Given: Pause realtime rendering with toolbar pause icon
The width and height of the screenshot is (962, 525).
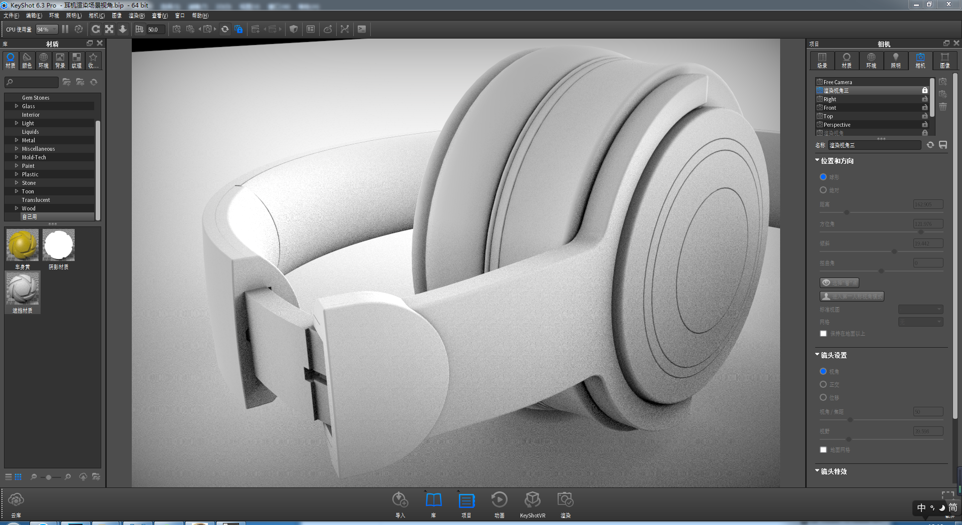Looking at the screenshot, I should click(x=65, y=29).
